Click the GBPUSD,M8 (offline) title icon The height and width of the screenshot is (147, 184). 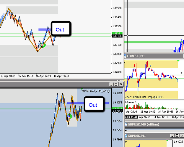click(x=126, y=124)
